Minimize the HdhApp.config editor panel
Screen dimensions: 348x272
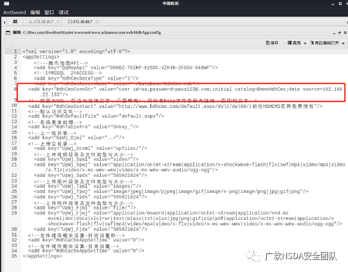coord(334,33)
